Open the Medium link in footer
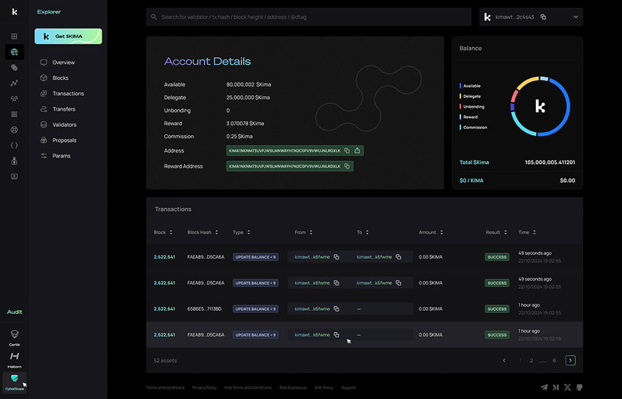The image size is (622, 399). coord(555,388)
